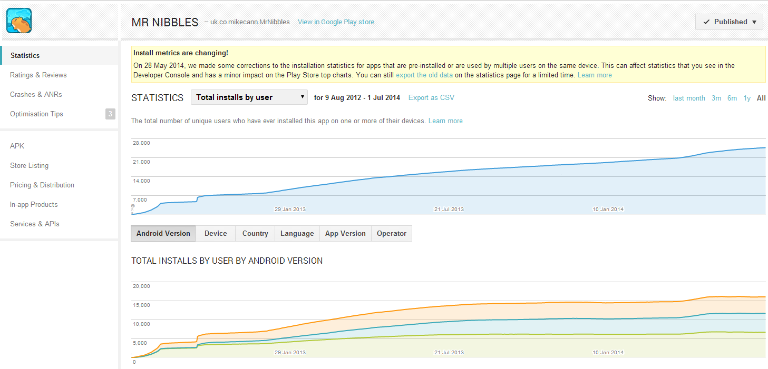Click the export the old data link
This screenshot has height=369, width=768.
coord(424,75)
